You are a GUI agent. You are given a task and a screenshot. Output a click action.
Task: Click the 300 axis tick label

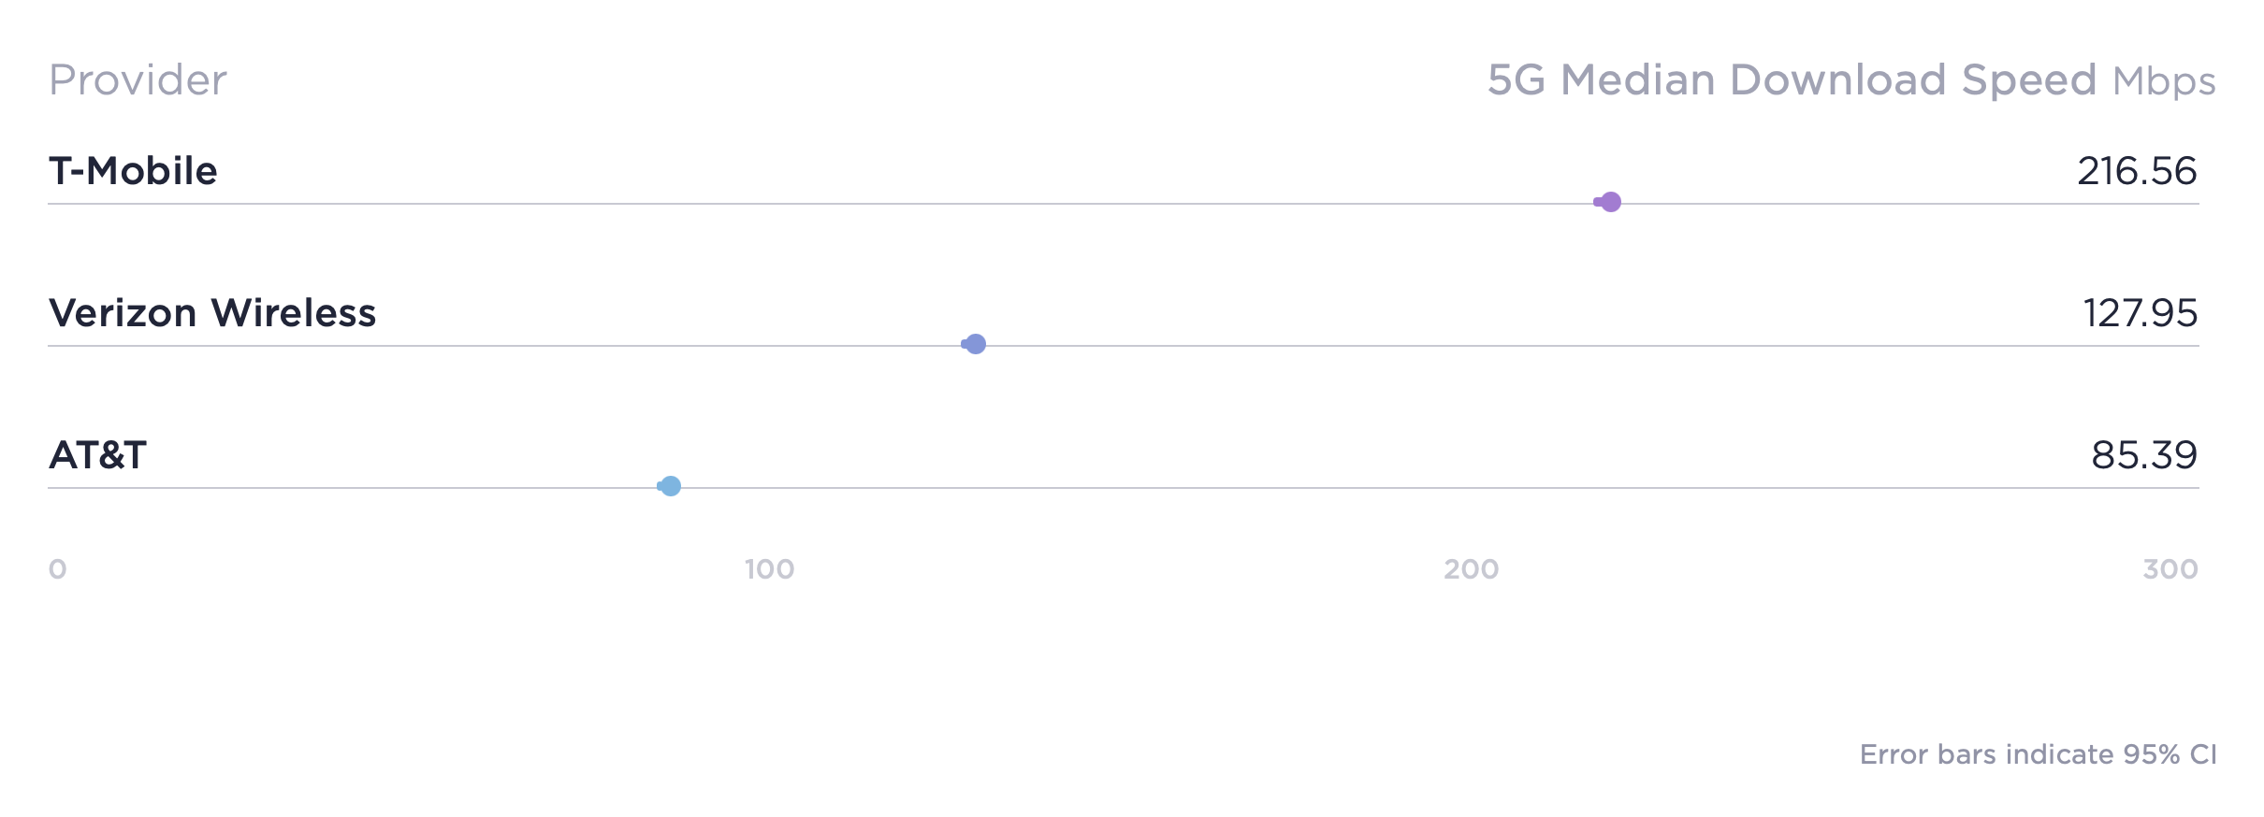click(2170, 569)
